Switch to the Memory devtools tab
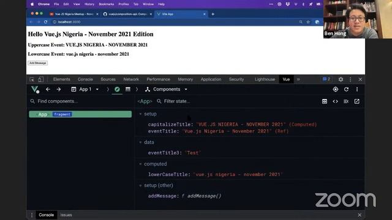 click(185, 79)
